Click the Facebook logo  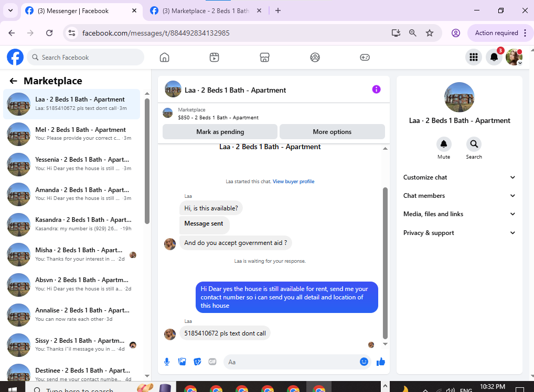(x=15, y=57)
